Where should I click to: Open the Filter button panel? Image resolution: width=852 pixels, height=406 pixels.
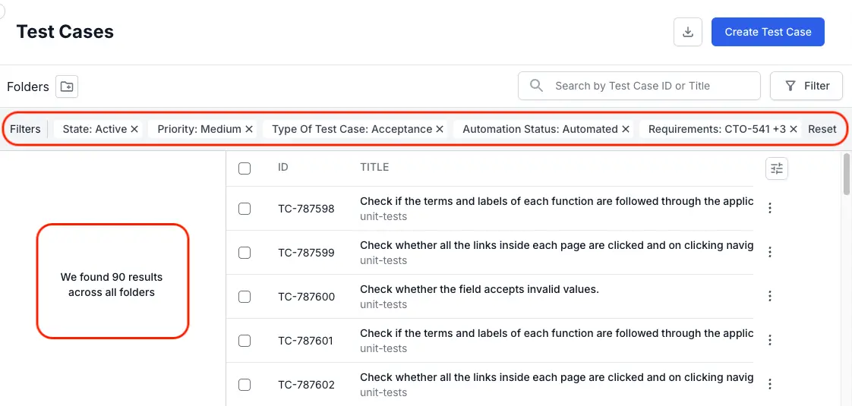806,86
